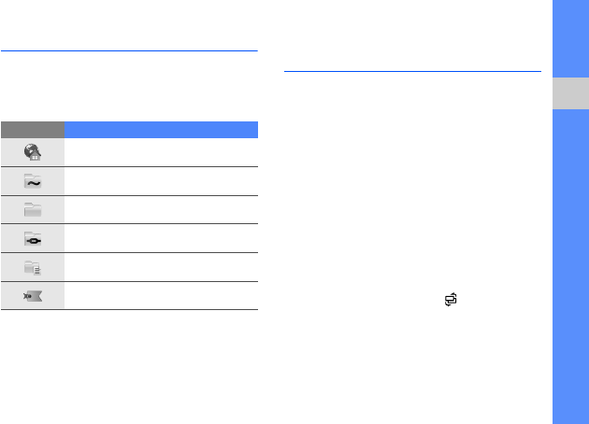
Task: Select the blank row beside flag icon
Action: tap(161, 295)
